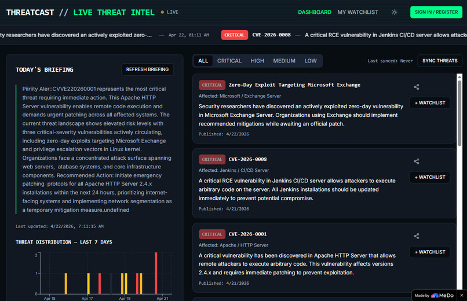Click 'Affected: Apache / HTTP Server' text
Image resolution: width=467 pixels, height=301 pixels.
[233, 245]
